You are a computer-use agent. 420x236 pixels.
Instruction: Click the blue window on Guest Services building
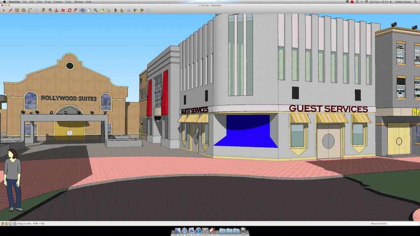click(x=246, y=131)
